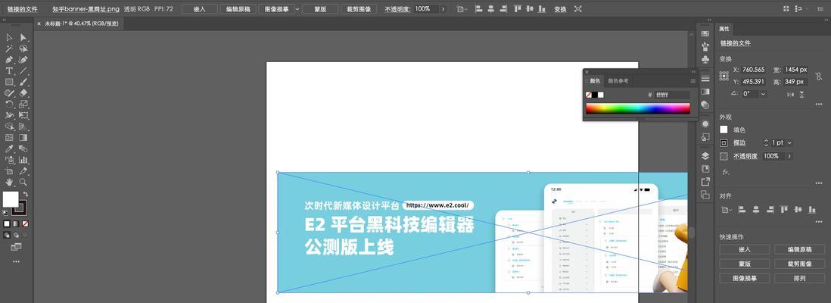The height and width of the screenshot is (303, 831).
Task: Select the 未标题-1 document tab
Action: pyautogui.click(x=81, y=23)
